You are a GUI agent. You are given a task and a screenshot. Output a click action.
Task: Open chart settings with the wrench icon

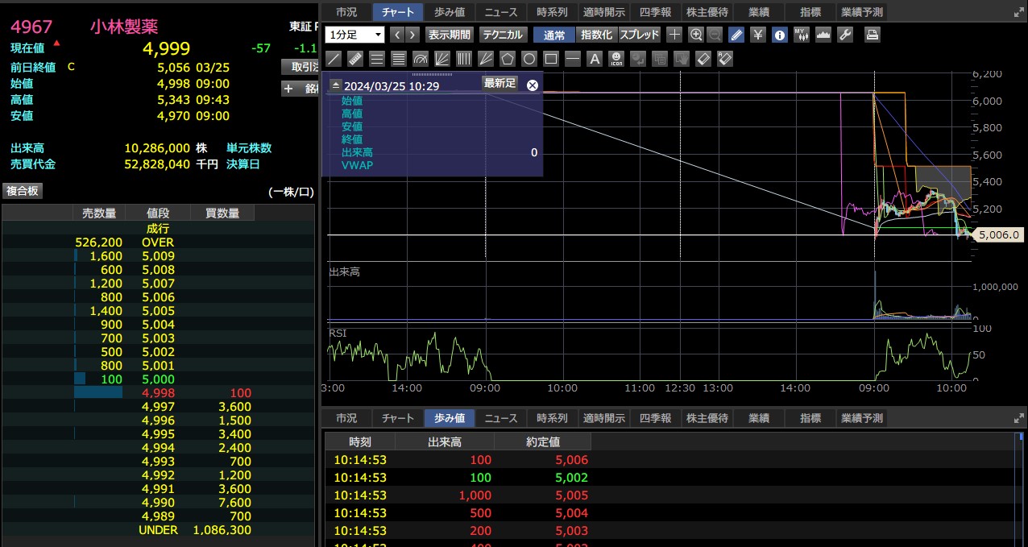(845, 35)
